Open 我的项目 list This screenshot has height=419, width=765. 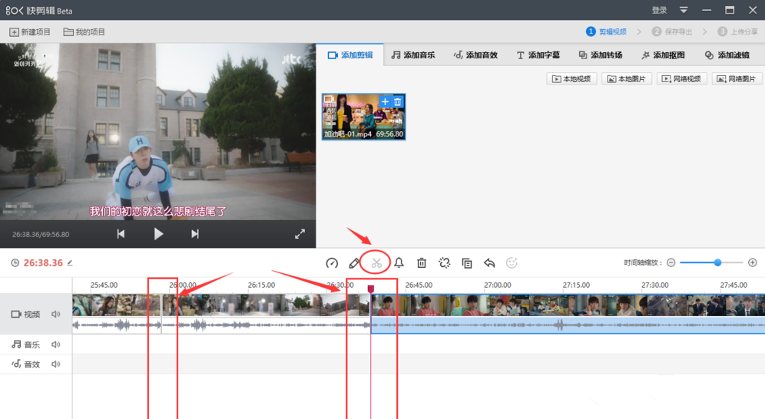[84, 32]
